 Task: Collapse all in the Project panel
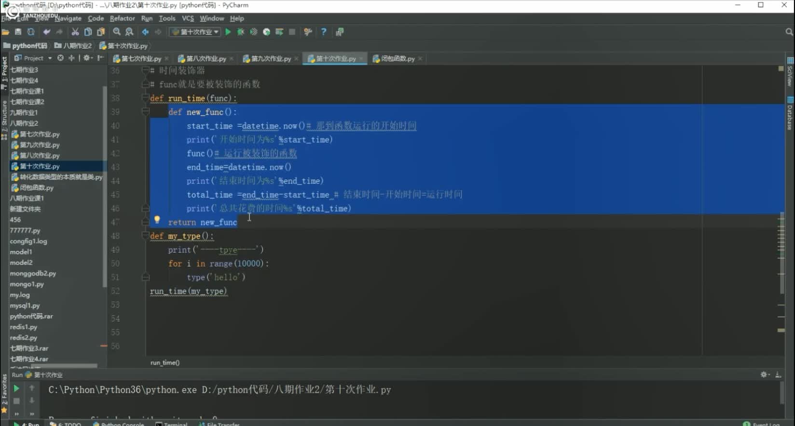click(71, 58)
